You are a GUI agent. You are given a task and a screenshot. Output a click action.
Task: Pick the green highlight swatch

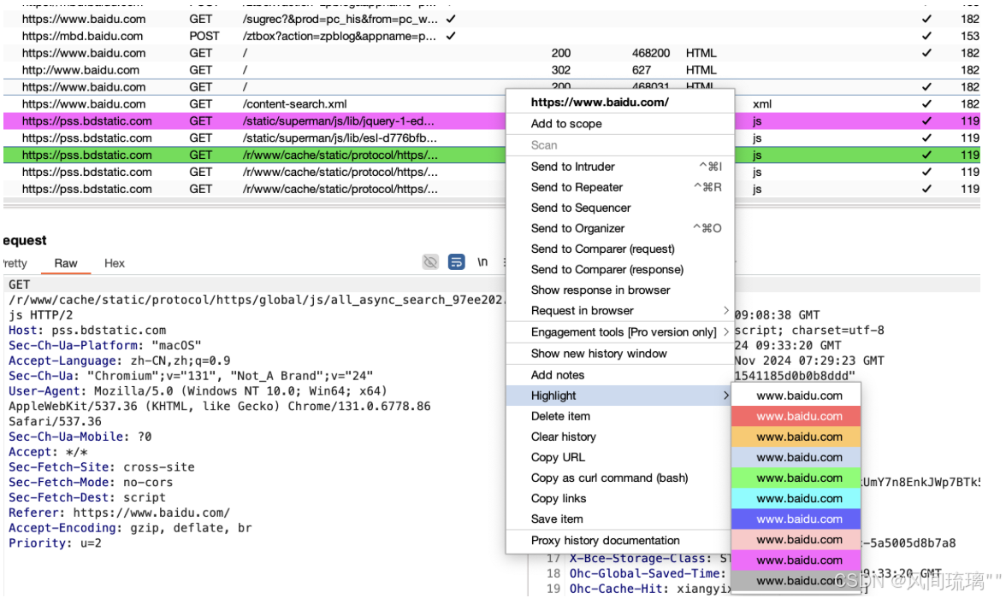tap(796, 478)
